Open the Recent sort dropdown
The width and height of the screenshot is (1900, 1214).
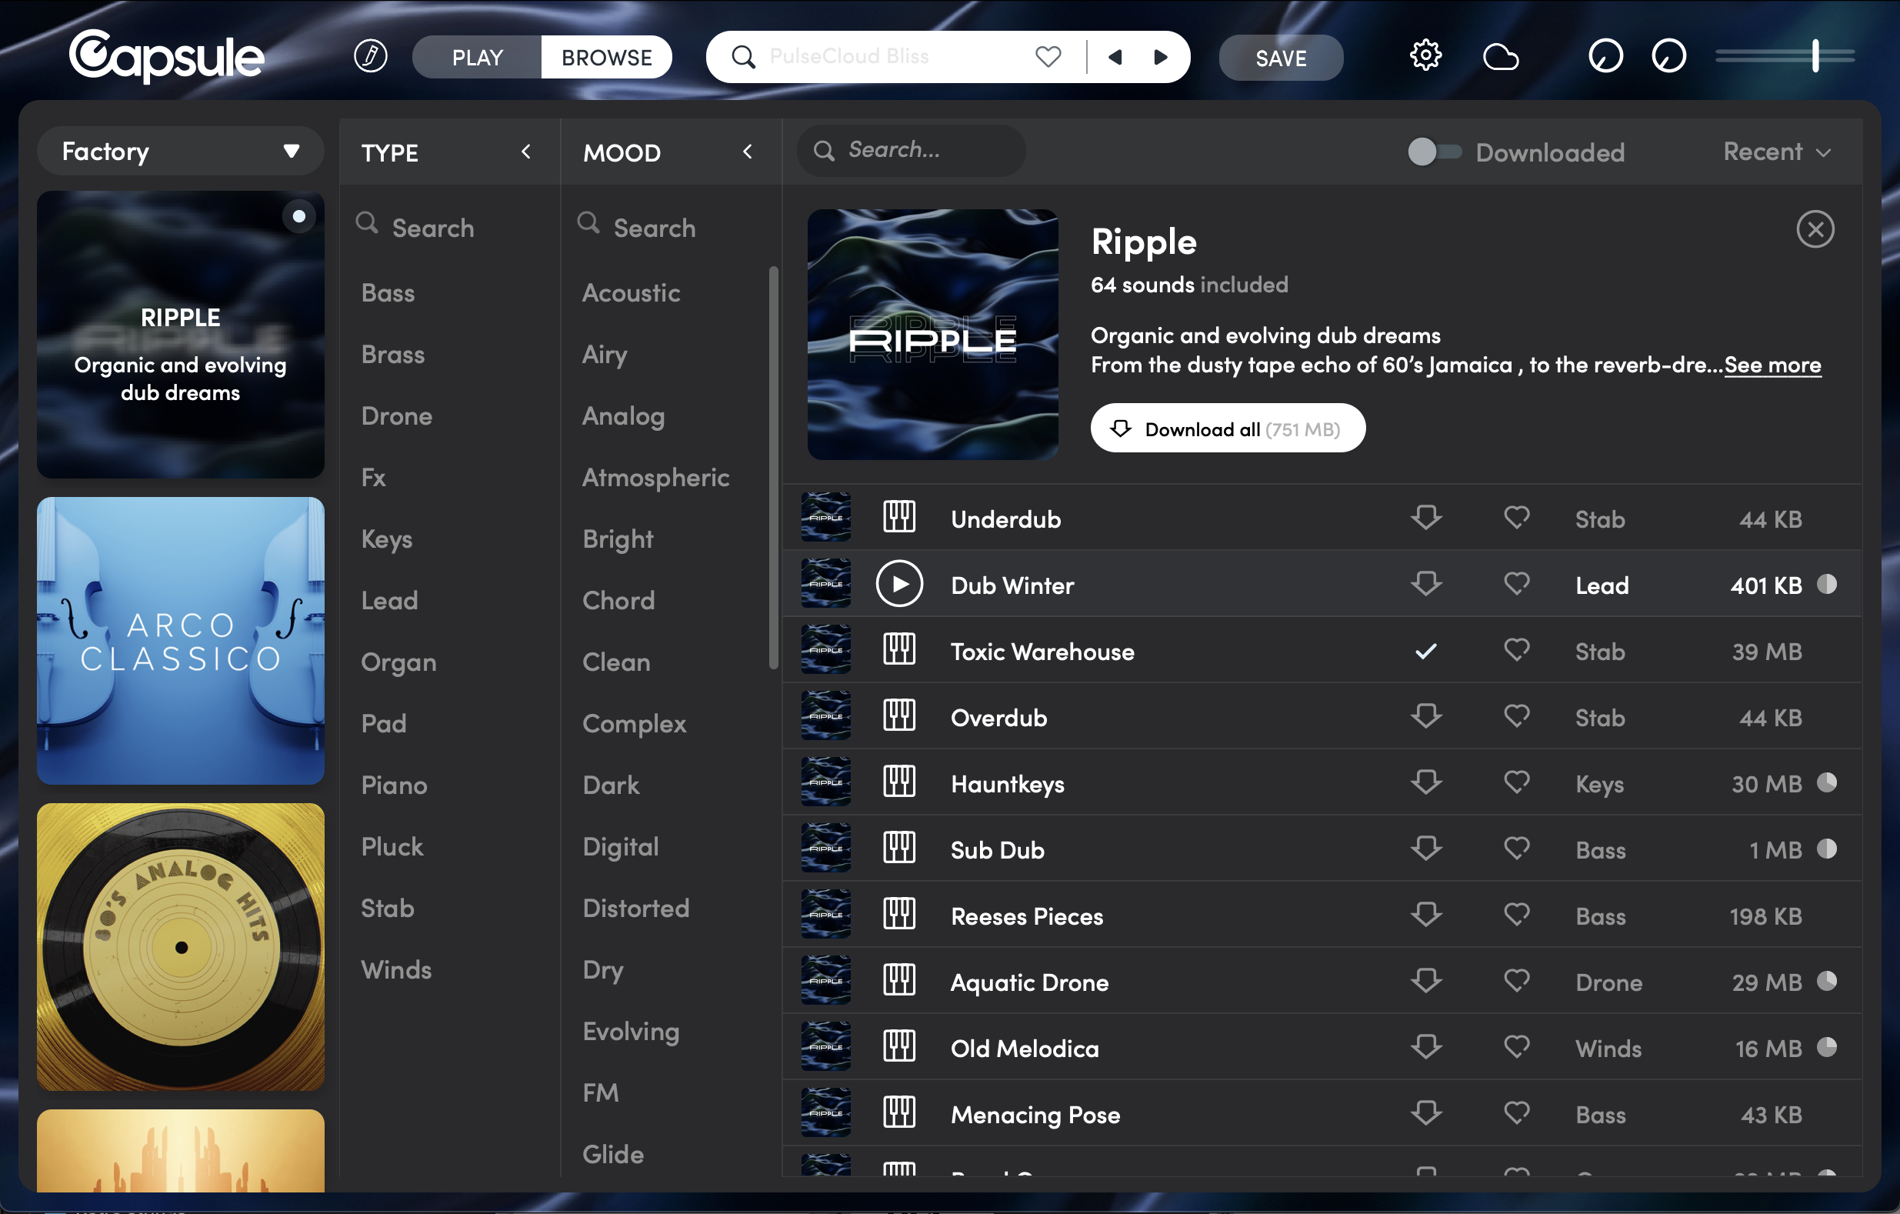[1776, 152]
